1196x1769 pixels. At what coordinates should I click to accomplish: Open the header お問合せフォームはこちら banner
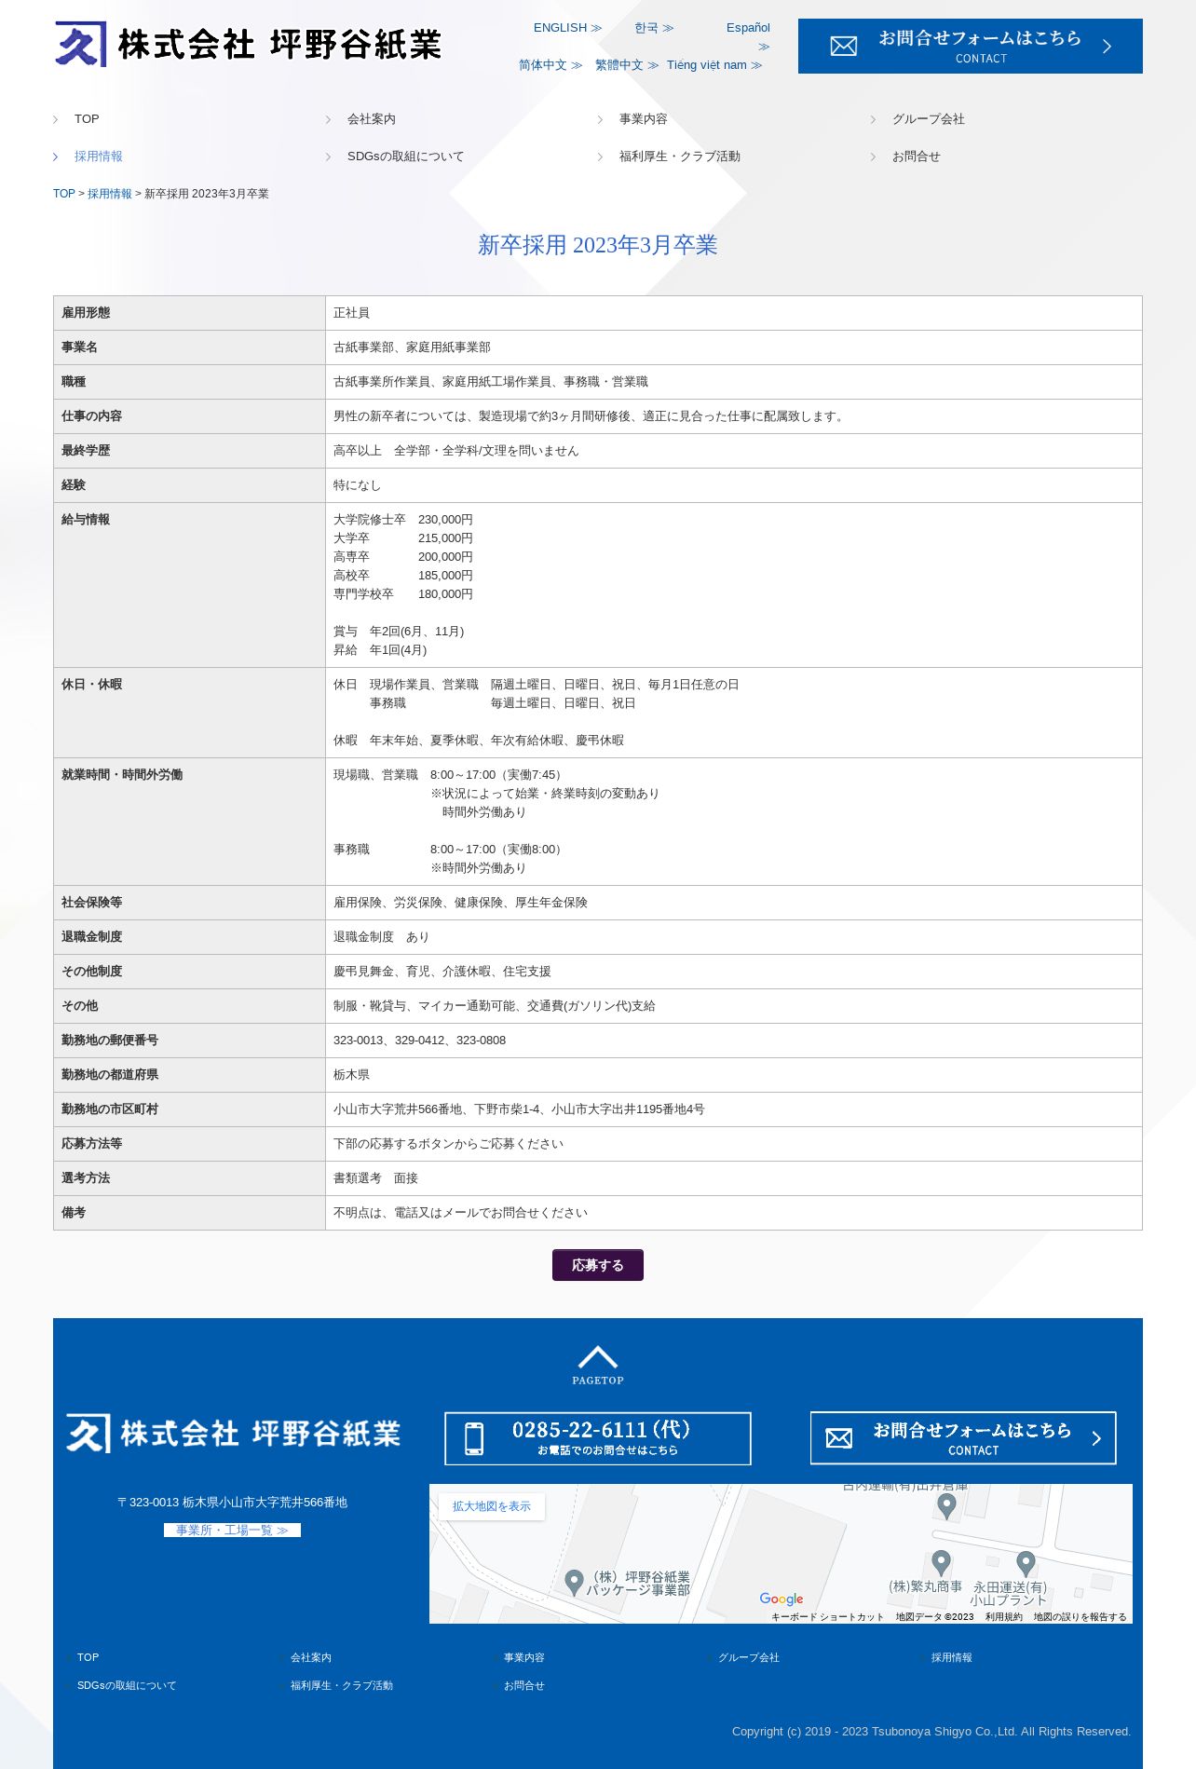pos(970,46)
